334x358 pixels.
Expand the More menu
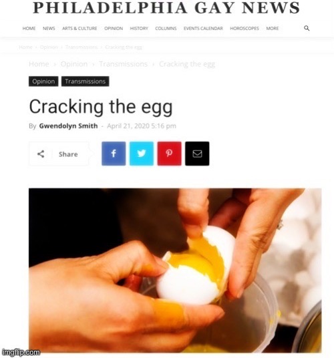[x=273, y=28]
